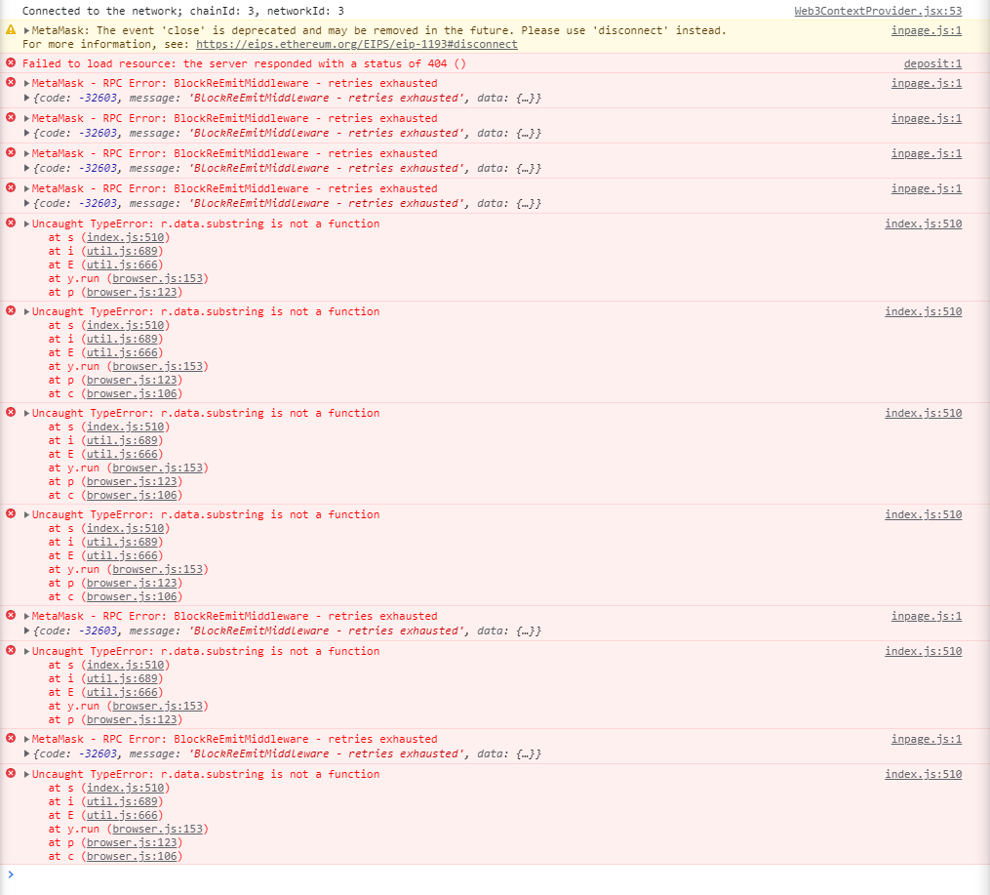Open browser.js:153 in first TypeError stack

(158, 278)
